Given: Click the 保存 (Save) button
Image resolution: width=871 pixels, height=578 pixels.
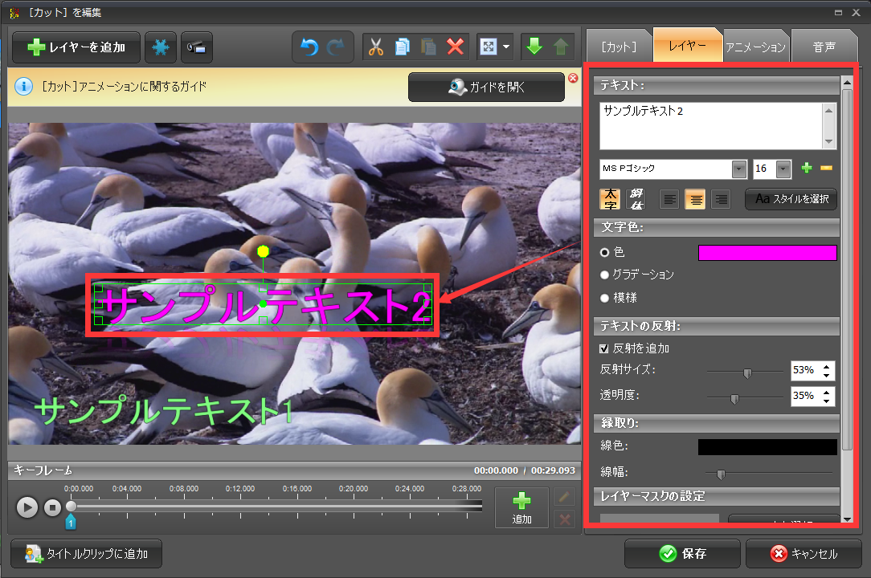Looking at the screenshot, I should pos(682,553).
